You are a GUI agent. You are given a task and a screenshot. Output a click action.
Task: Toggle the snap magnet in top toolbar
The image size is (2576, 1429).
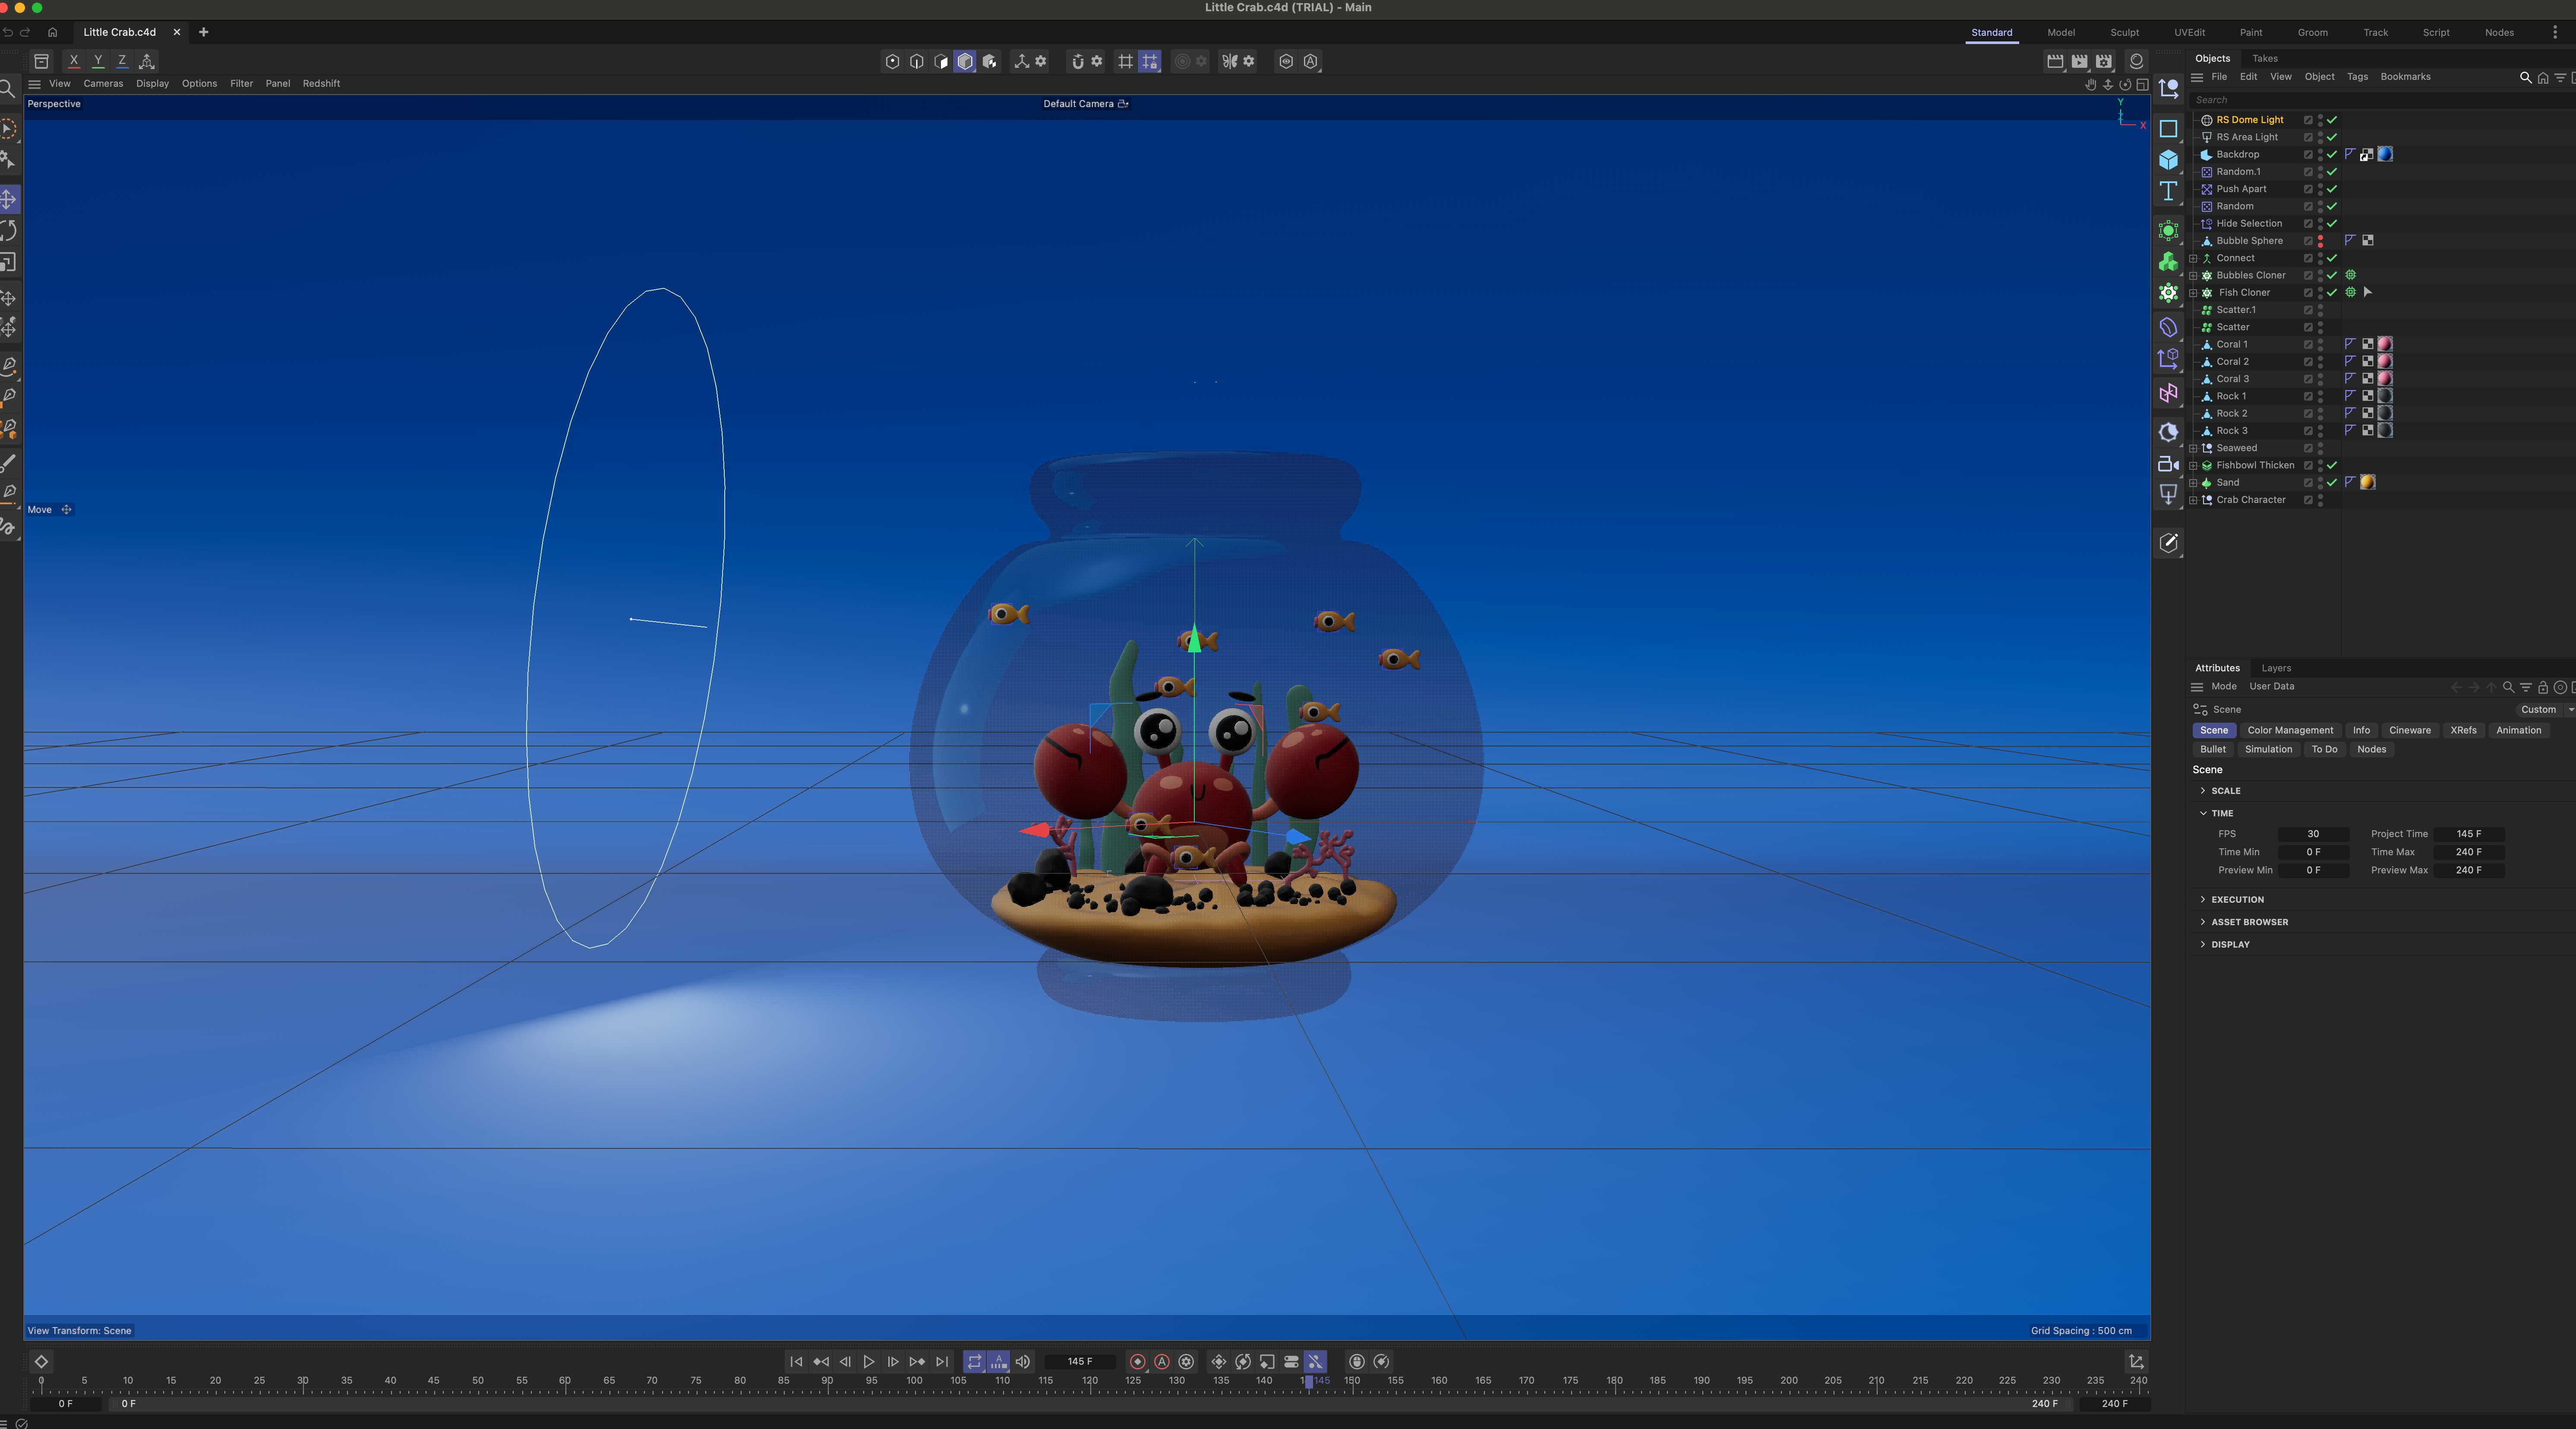click(x=1077, y=61)
